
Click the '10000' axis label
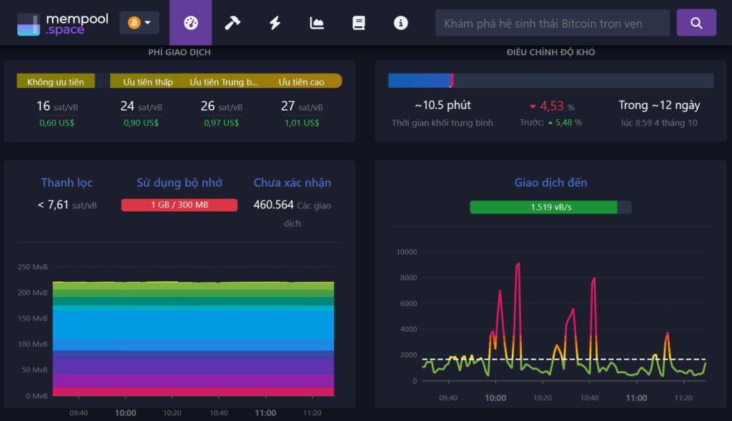pos(407,252)
